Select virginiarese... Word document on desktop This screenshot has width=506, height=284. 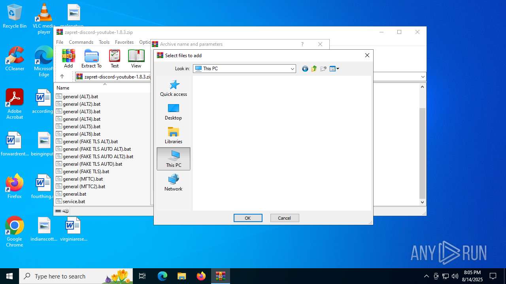point(73,229)
